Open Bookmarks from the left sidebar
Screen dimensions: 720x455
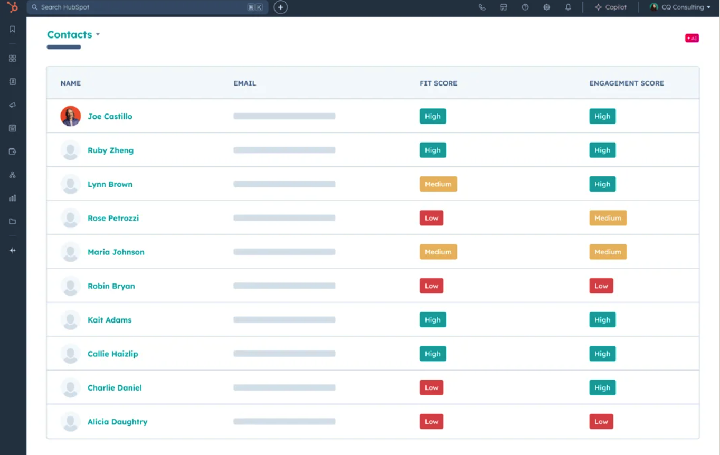tap(13, 30)
